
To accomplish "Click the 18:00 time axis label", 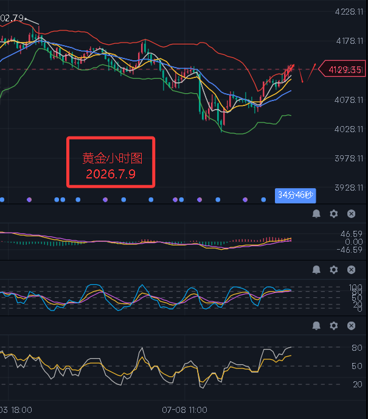I will 21,410.
